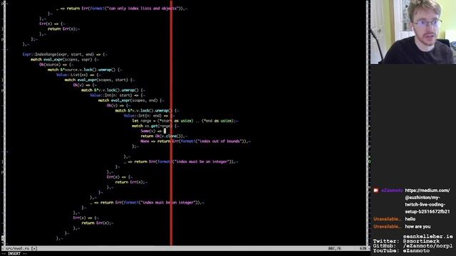Click the "index out of bounds" error line
Image resolution: width=456 pixels, height=256 pixels.
point(195,142)
